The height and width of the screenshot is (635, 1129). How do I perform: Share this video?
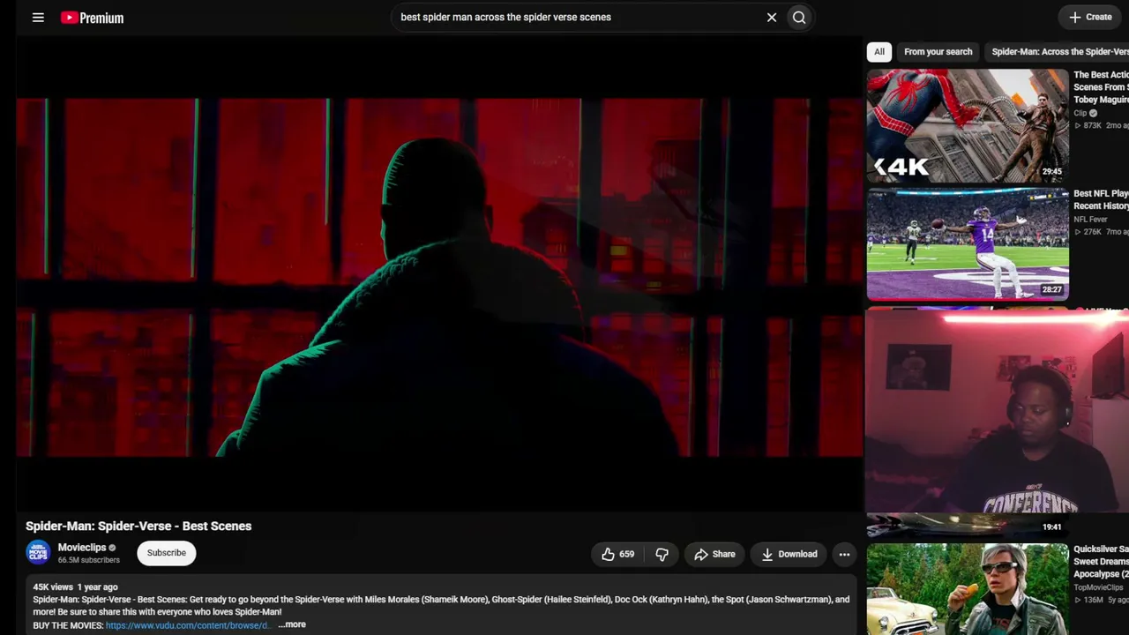click(714, 554)
